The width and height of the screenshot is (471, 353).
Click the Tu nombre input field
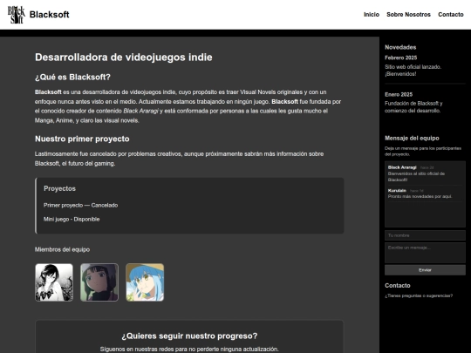425,235
